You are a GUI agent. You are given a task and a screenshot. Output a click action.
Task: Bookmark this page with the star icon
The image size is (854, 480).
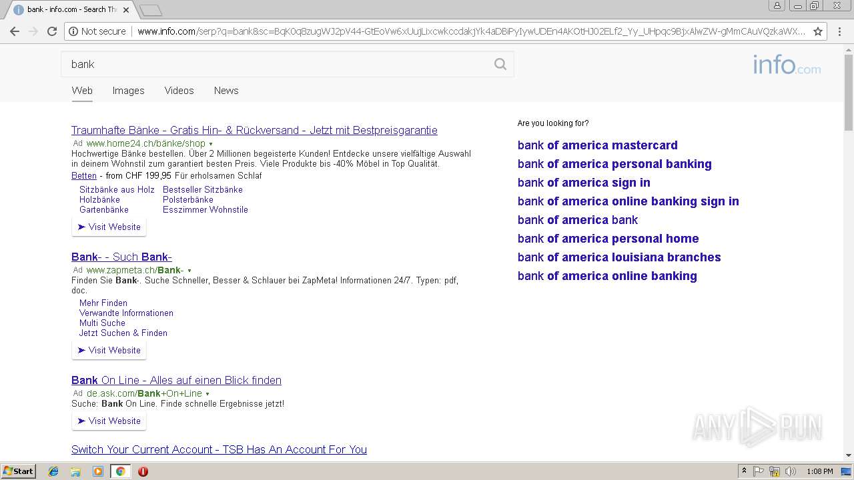818,31
